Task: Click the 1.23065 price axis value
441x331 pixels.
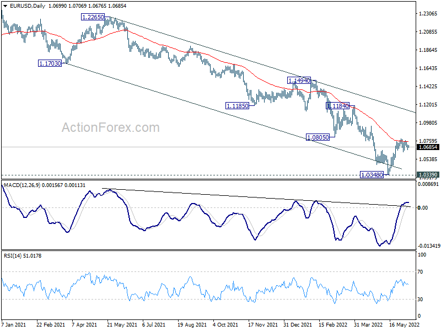Action: (x=428, y=13)
